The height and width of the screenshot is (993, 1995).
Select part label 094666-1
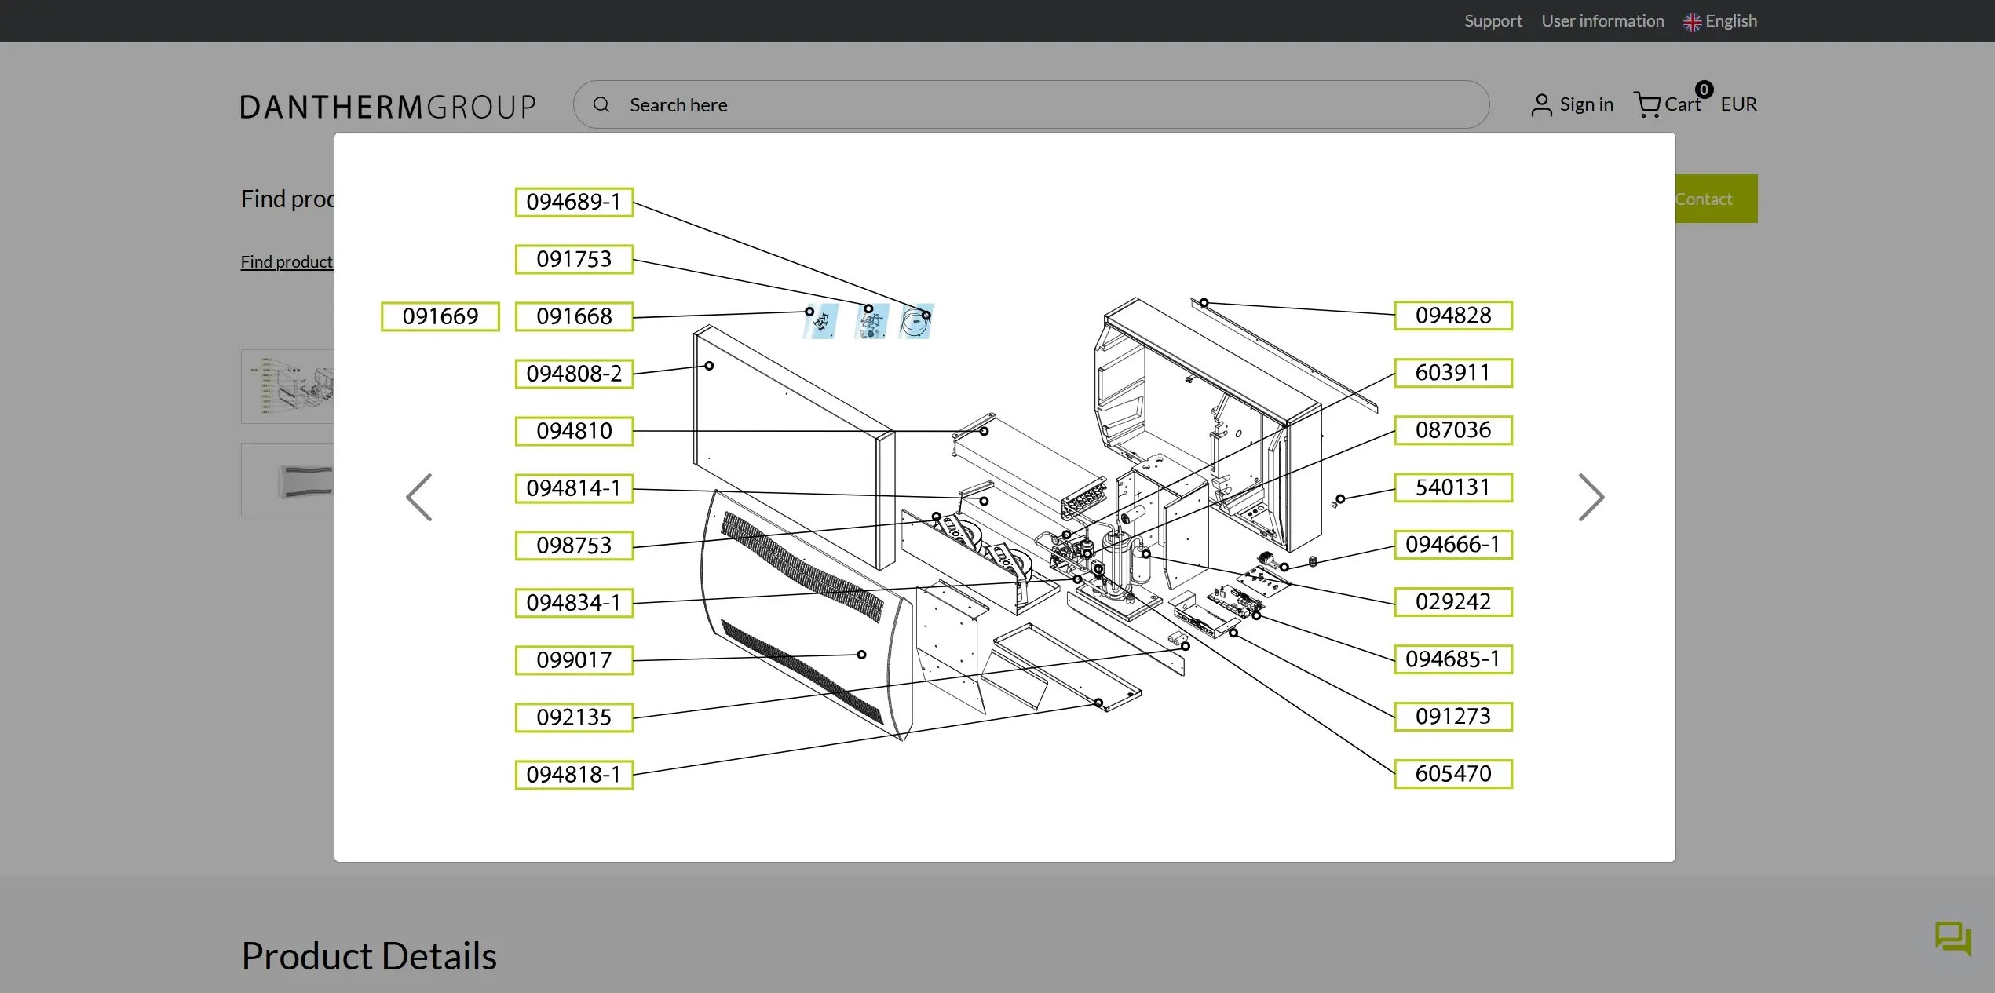coord(1453,545)
